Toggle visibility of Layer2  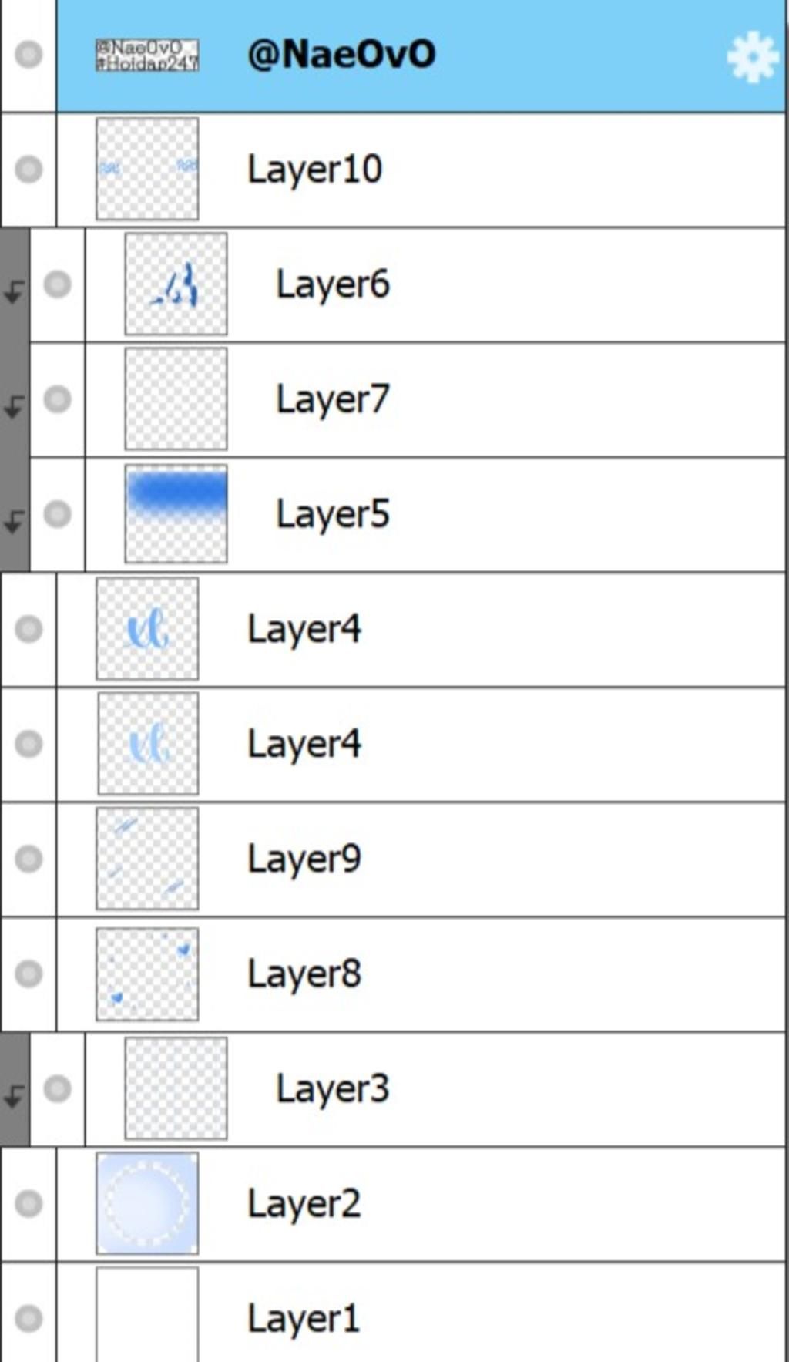pos(29,1202)
